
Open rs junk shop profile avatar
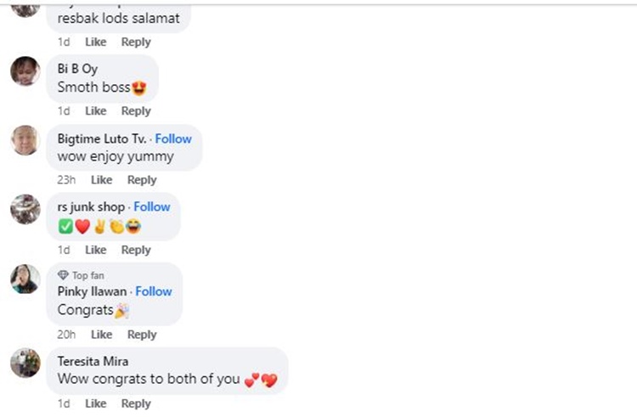pos(25,209)
